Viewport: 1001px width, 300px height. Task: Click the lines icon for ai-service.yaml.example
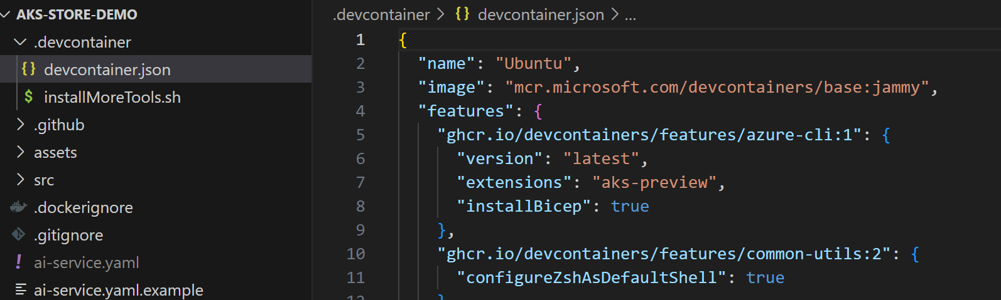21,289
